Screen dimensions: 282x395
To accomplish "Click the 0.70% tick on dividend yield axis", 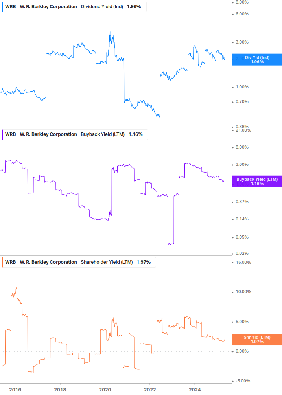I will [x=242, y=101].
